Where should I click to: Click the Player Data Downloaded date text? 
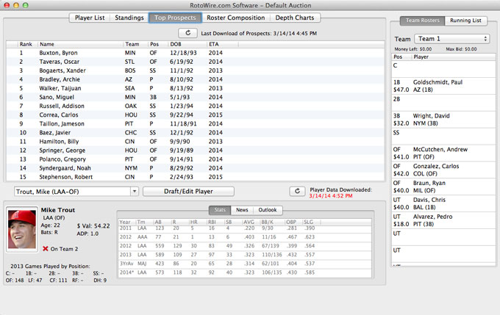[331, 196]
